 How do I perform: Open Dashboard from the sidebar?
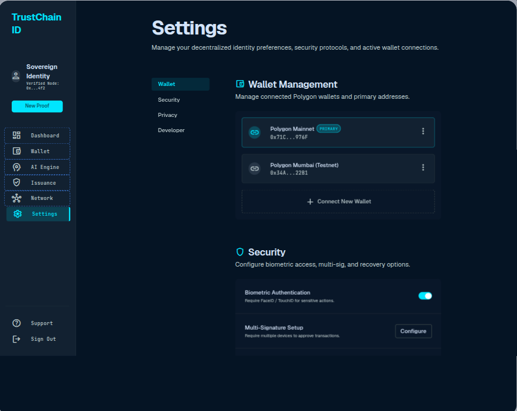coord(37,136)
